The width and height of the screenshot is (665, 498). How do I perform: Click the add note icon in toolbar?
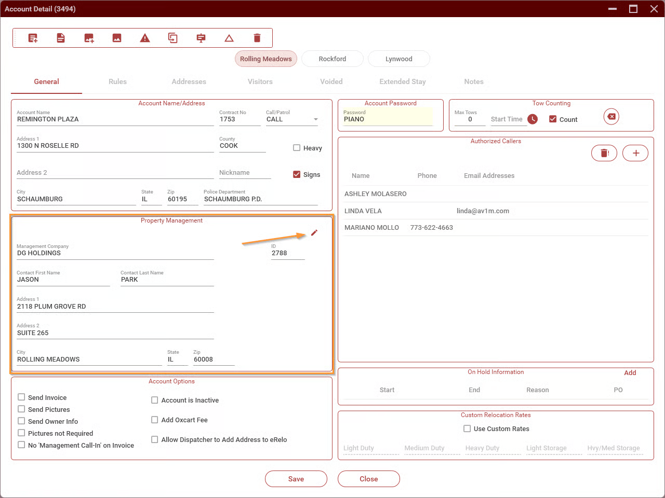(33, 38)
